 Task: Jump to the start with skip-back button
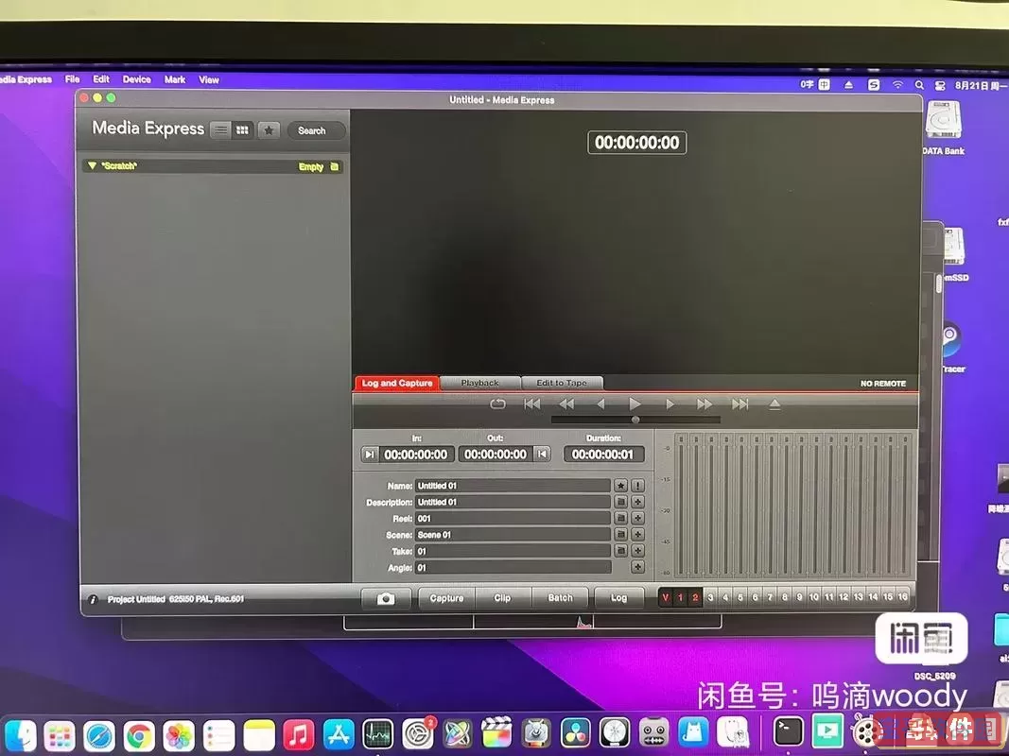click(532, 404)
